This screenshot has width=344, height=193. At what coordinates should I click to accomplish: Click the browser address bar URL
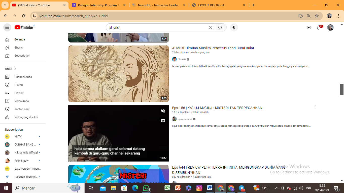74,16
